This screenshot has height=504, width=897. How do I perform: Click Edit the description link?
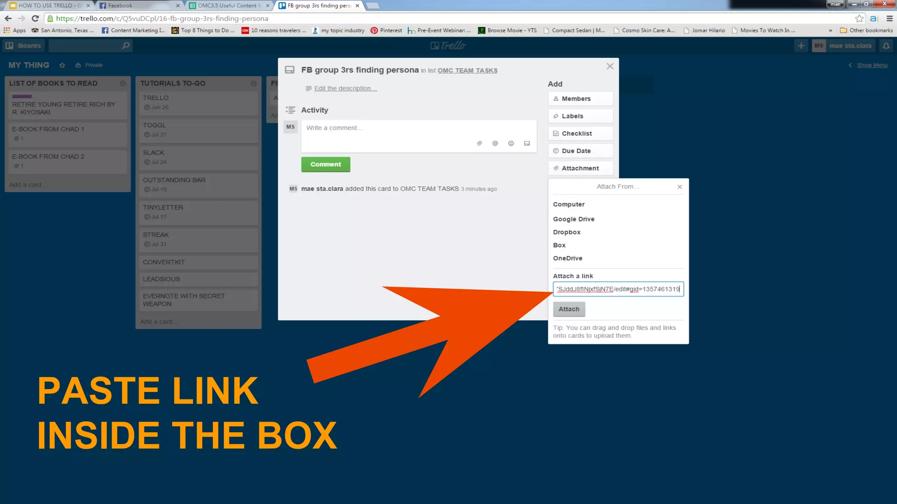pos(345,88)
